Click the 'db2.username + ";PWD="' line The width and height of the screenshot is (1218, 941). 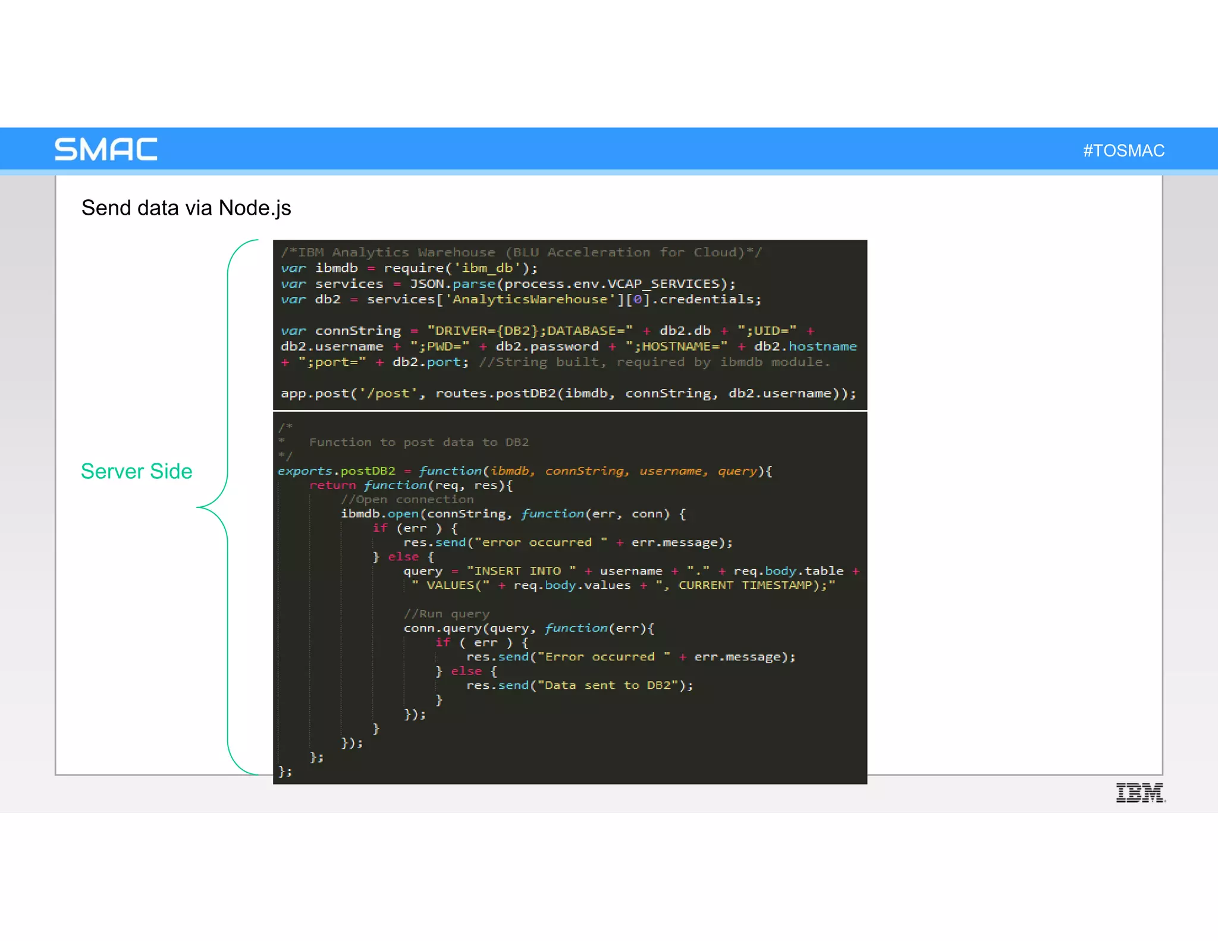[569, 346]
